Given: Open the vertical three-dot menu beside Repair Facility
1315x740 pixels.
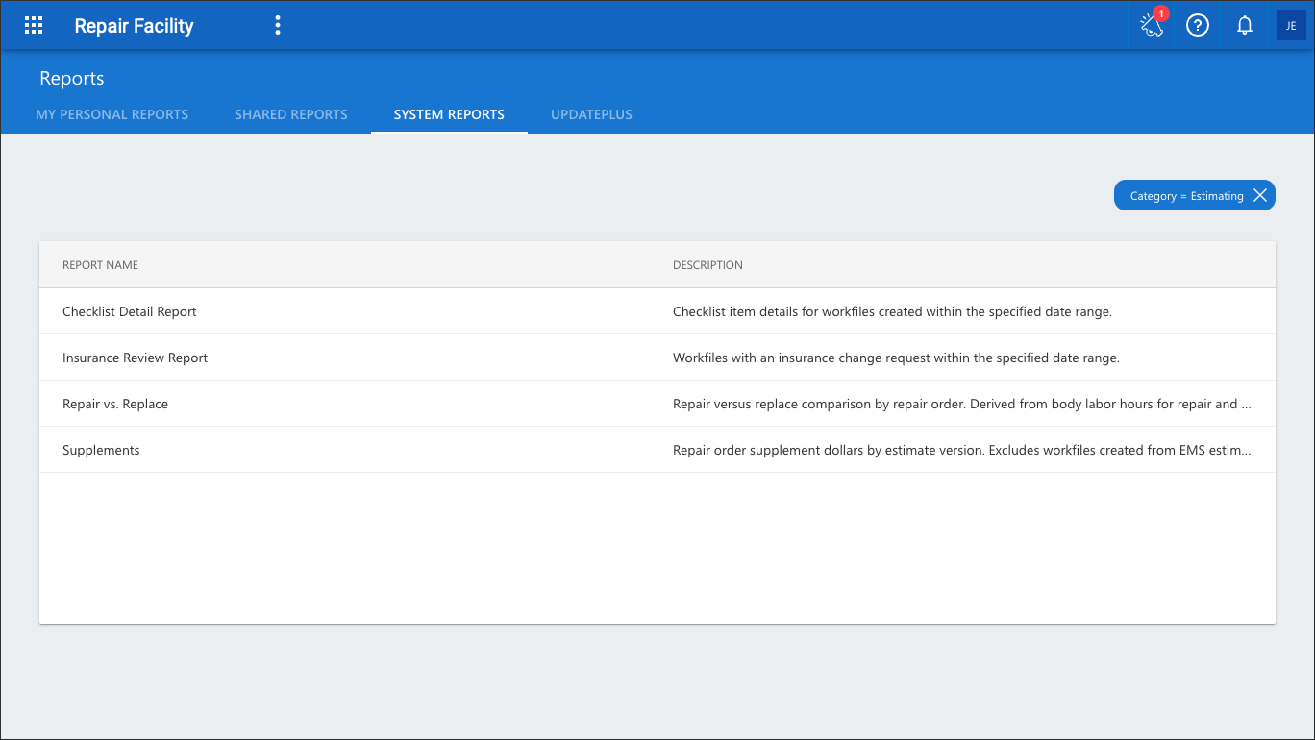Looking at the screenshot, I should click(278, 26).
